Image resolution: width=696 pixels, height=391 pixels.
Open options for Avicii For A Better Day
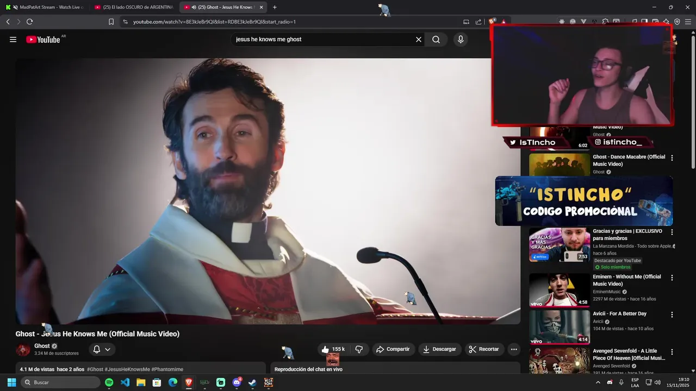coord(672,314)
